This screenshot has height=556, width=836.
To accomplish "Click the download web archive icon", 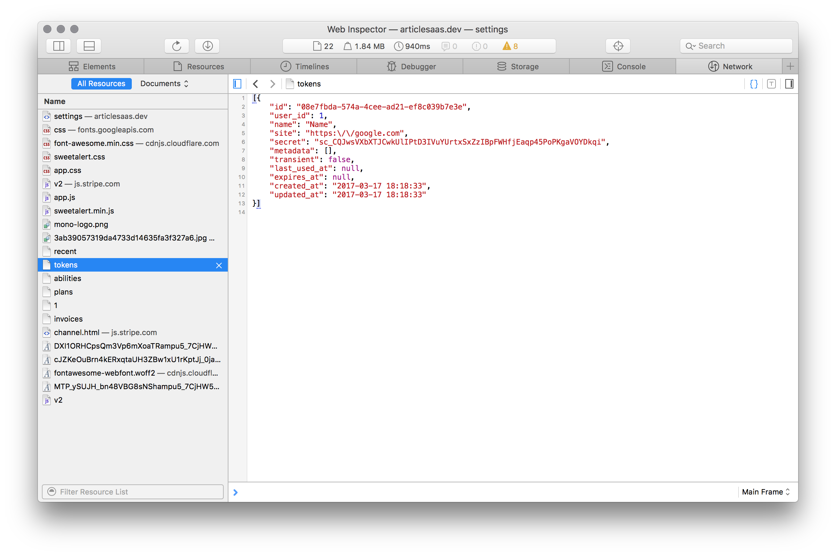I will pyautogui.click(x=207, y=46).
